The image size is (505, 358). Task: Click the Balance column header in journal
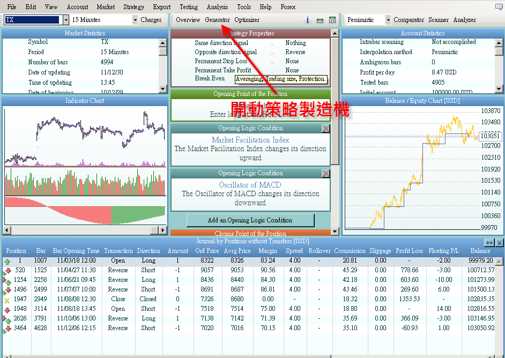tap(480, 251)
